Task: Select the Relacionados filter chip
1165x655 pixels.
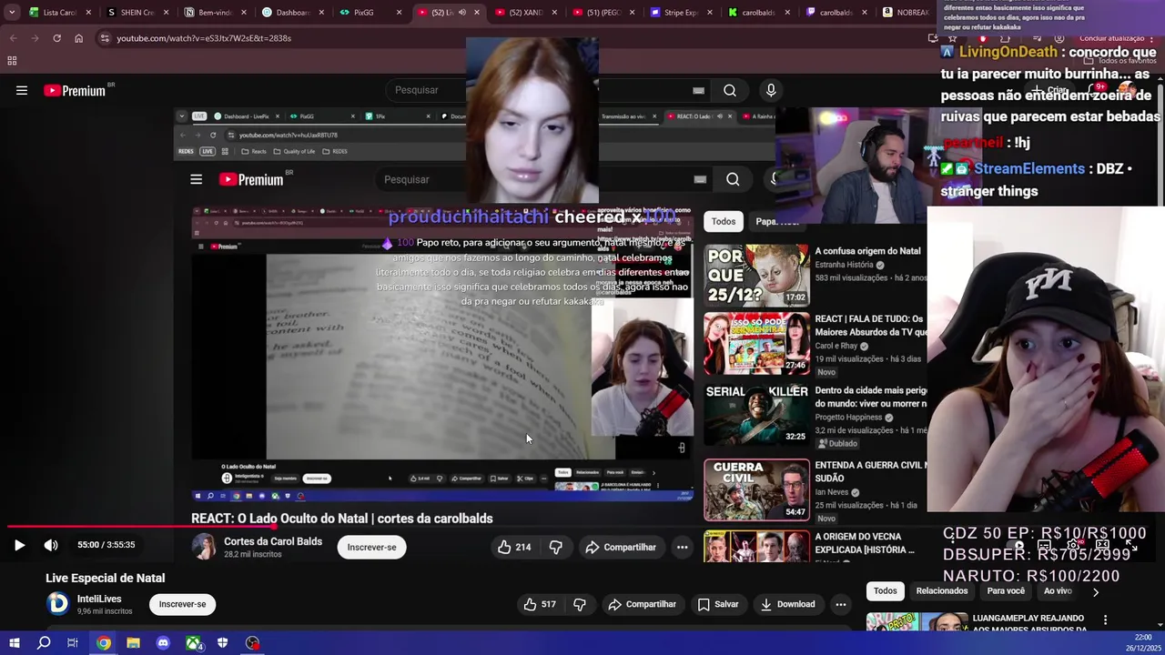Action: [x=942, y=591]
